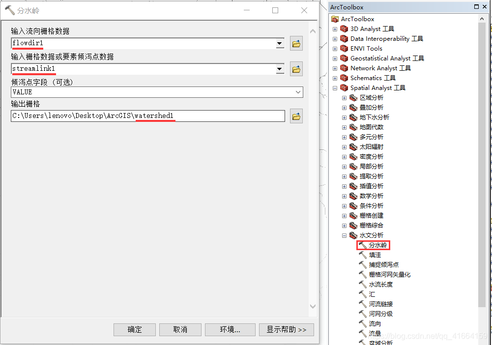Click the flowdir1 input text field
492x345 pixels.
coord(144,43)
